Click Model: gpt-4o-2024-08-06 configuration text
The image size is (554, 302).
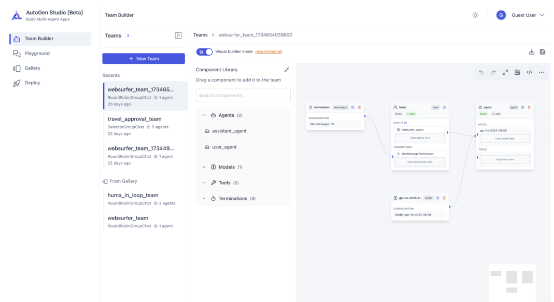413,215
